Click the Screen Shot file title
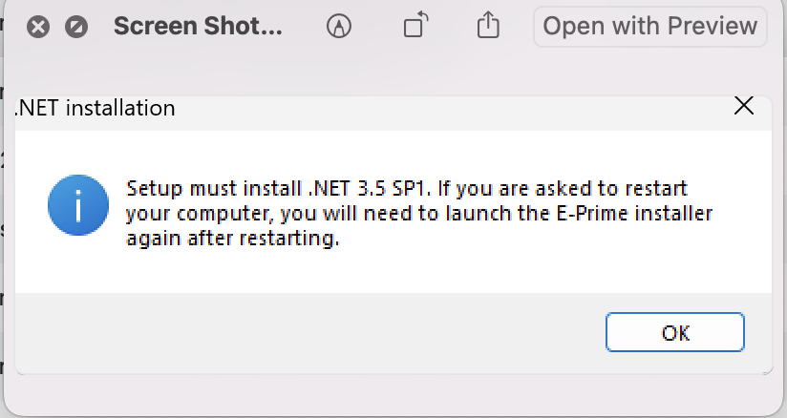The image size is (787, 418). click(198, 27)
